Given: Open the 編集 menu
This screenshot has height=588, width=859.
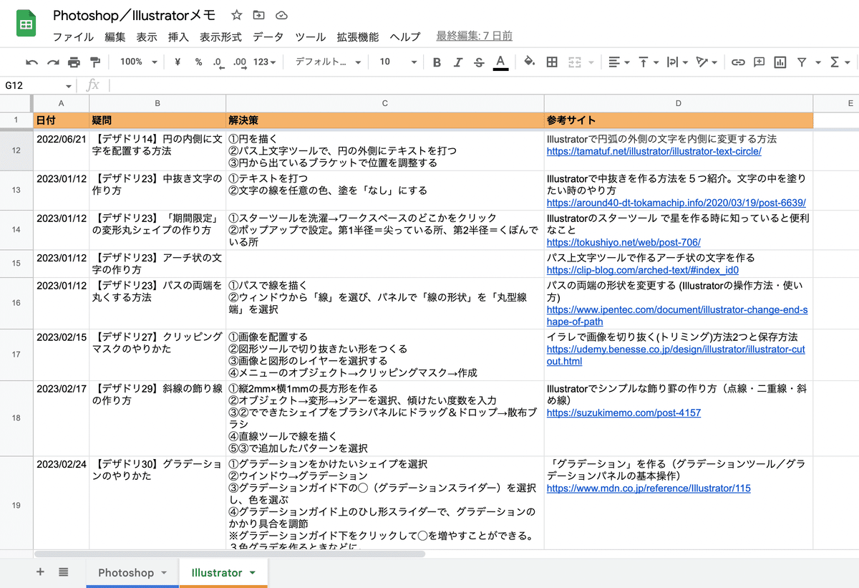Looking at the screenshot, I should tap(115, 37).
